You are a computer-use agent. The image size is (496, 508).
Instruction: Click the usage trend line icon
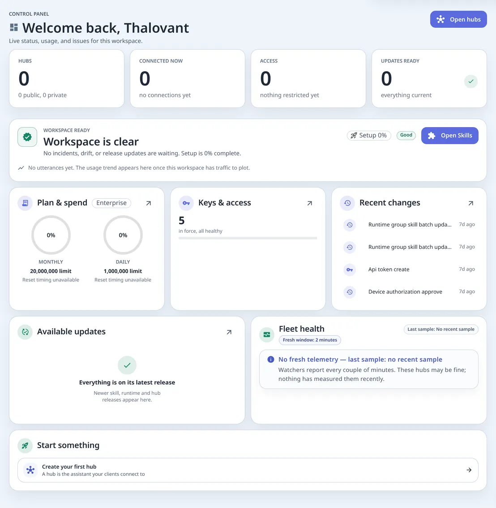tap(21, 168)
